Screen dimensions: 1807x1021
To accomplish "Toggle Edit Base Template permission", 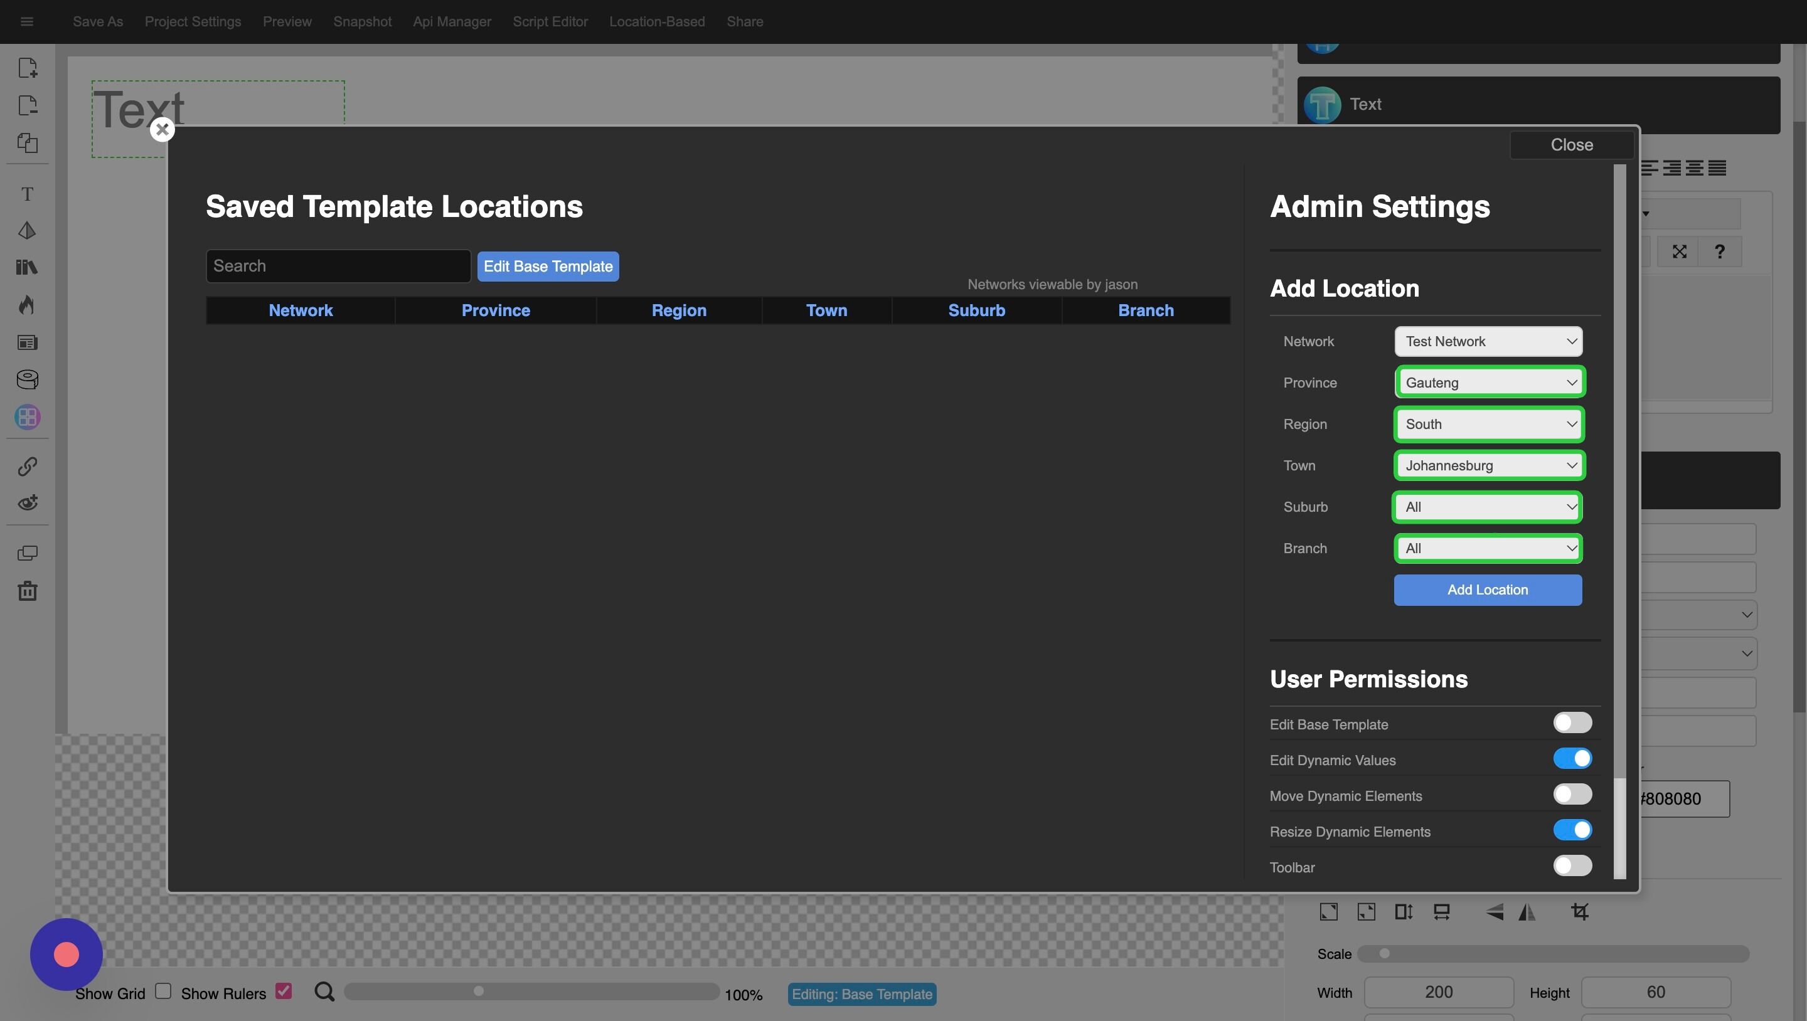I will (1572, 723).
